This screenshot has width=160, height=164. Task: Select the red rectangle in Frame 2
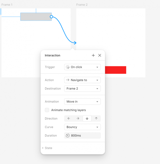click(x=116, y=70)
